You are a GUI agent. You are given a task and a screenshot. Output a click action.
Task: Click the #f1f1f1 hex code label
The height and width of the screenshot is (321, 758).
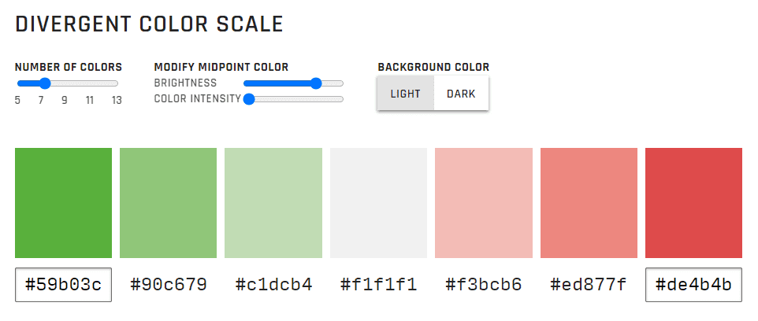[x=378, y=285]
